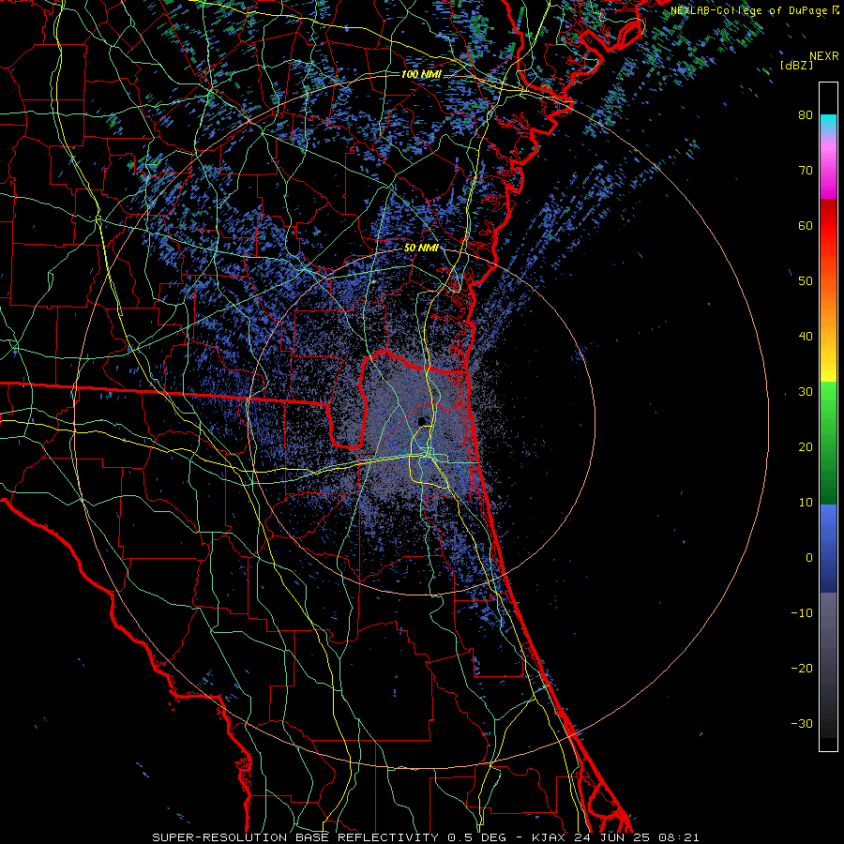
Task: Click the -20 value on the dBZ scale
Action: [802, 669]
